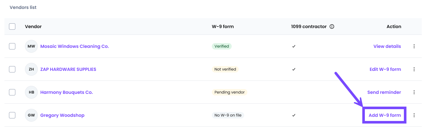Open kebab menu for Mosaic Windows Cleaning Co.
The image size is (425, 128).
point(414,46)
